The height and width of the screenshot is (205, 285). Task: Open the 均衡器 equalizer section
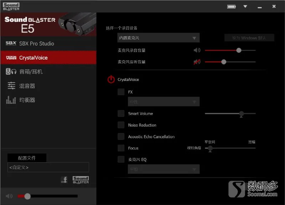[x=48, y=100]
